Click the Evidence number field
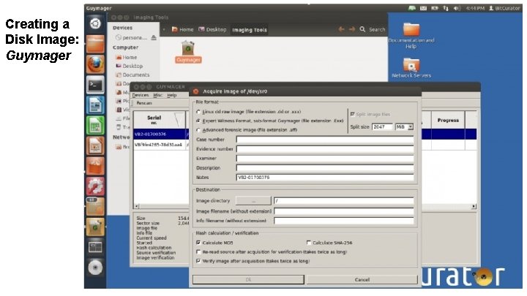The width and height of the screenshot is (527, 296). point(325,149)
